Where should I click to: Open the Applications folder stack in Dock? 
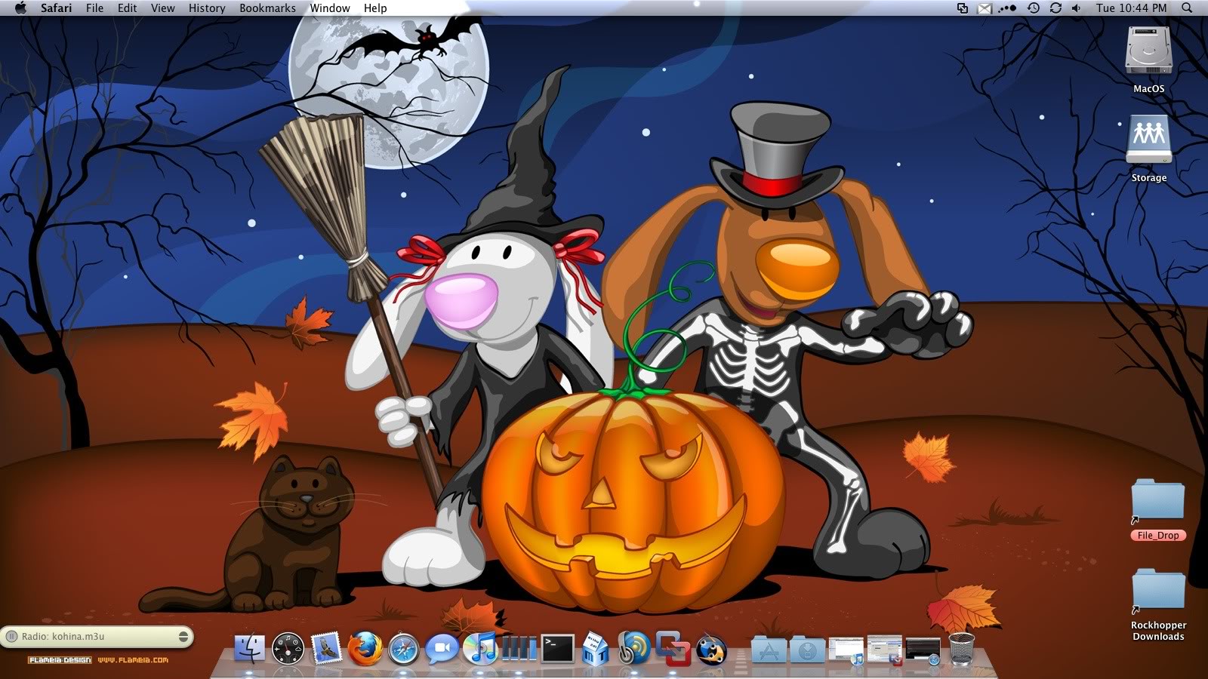(x=769, y=649)
